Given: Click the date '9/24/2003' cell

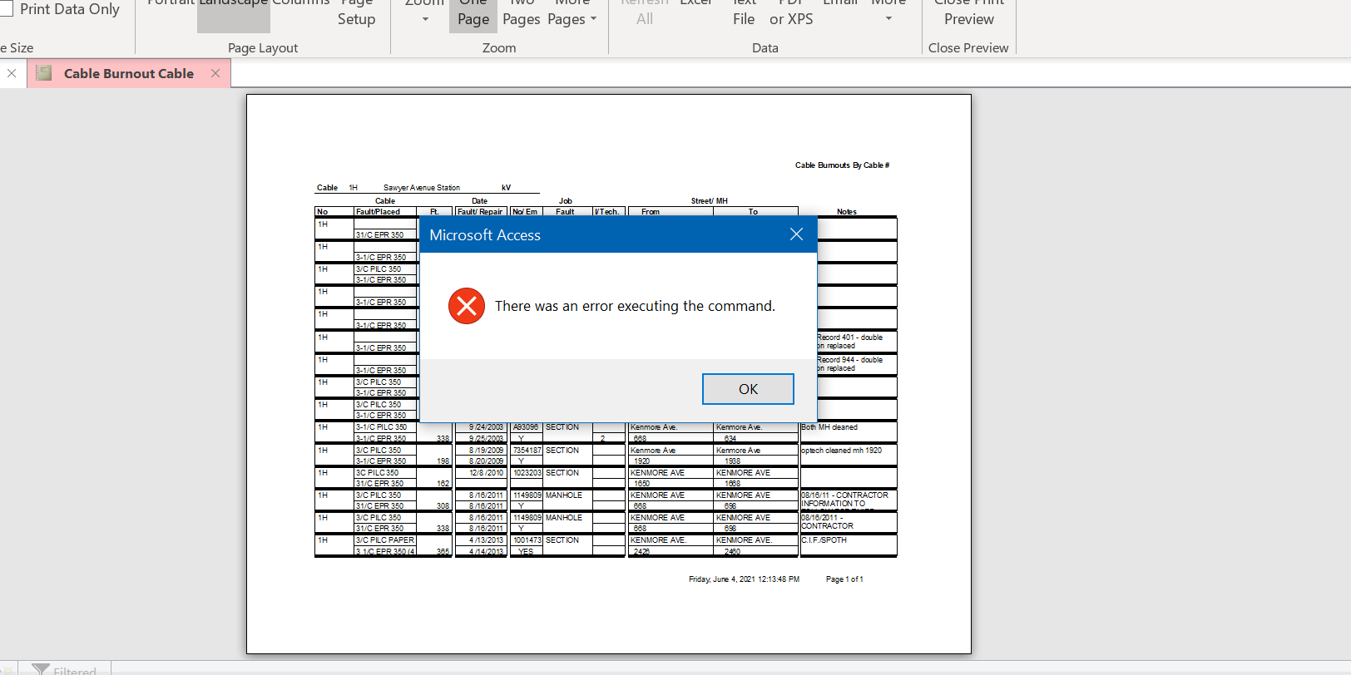Looking at the screenshot, I should pyautogui.click(x=486, y=427).
